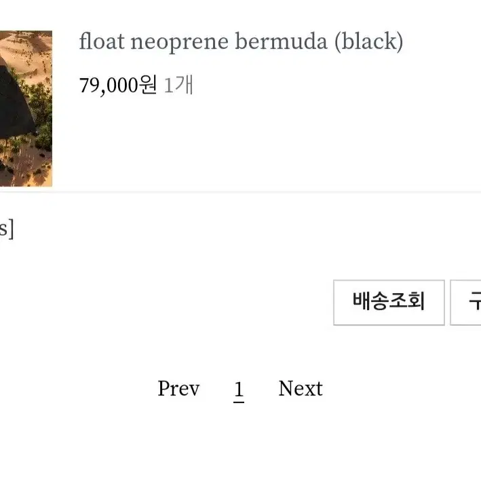The image size is (481, 481).
Task: Navigate back using Prev pagination link
Action: coord(178,389)
